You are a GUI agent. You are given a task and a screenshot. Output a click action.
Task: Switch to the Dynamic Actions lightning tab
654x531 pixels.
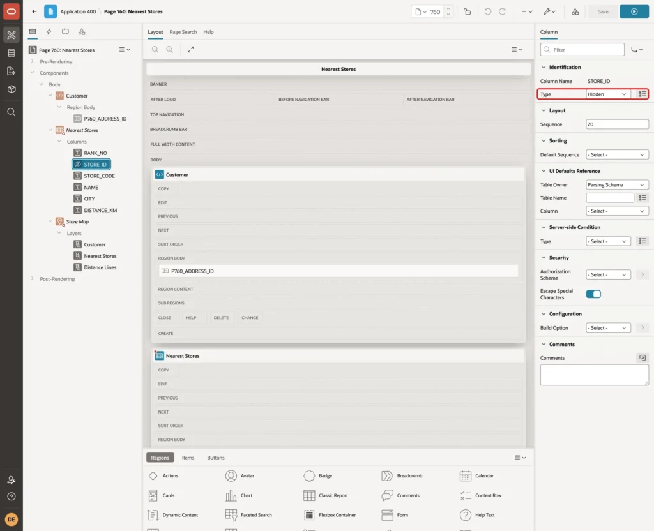click(x=49, y=32)
